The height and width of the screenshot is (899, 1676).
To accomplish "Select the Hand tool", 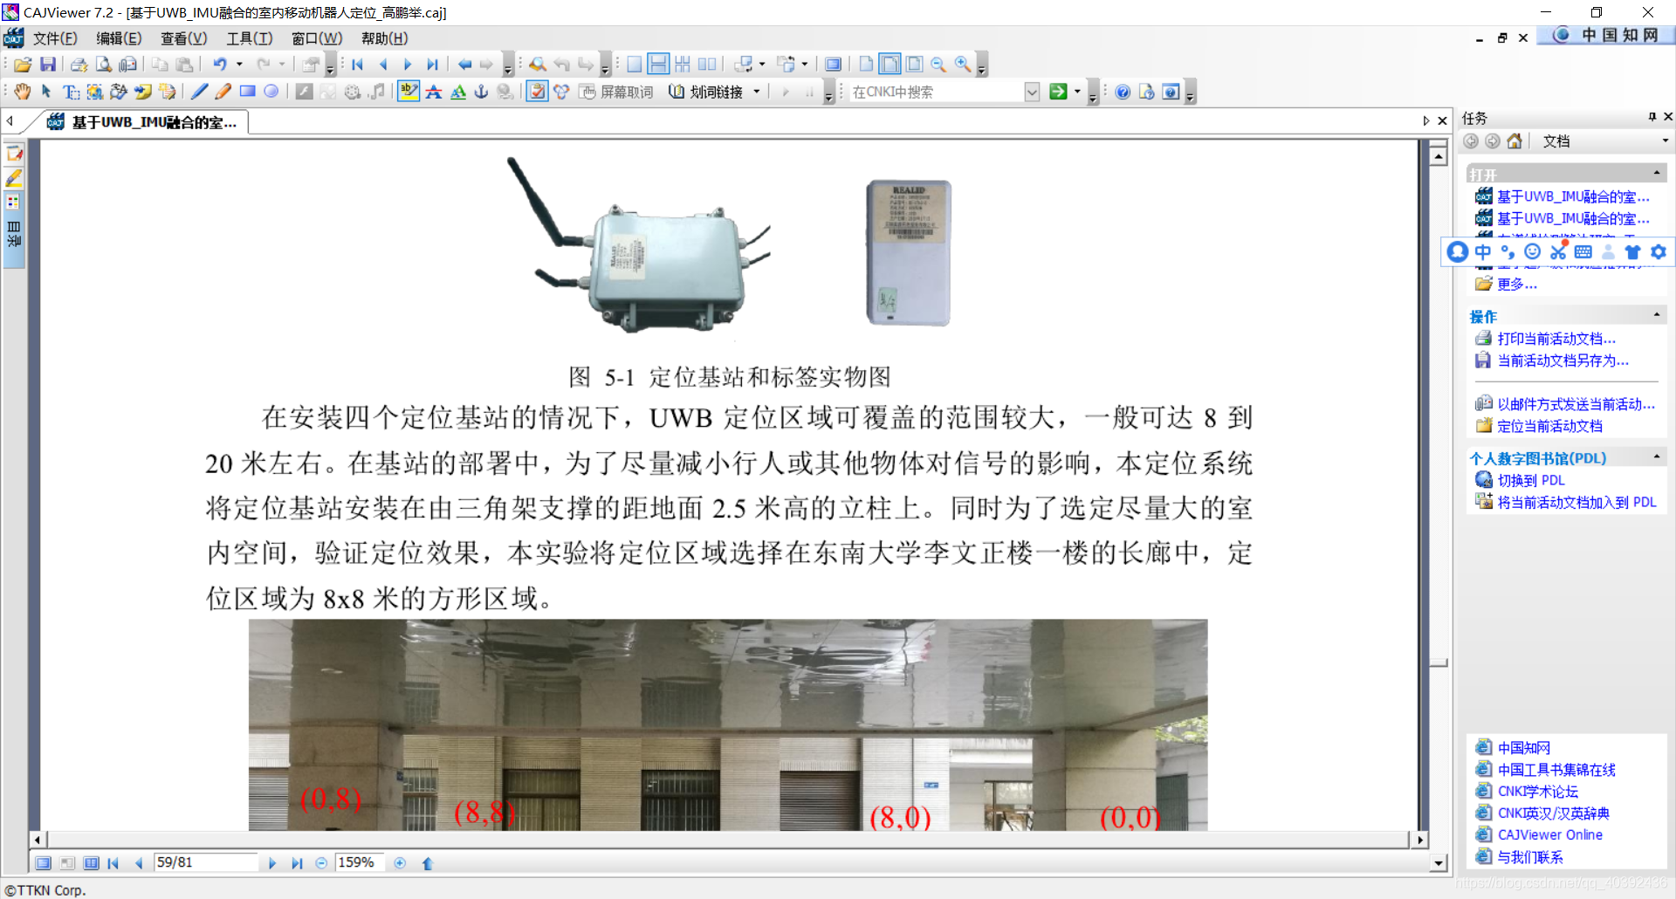I will [x=23, y=92].
